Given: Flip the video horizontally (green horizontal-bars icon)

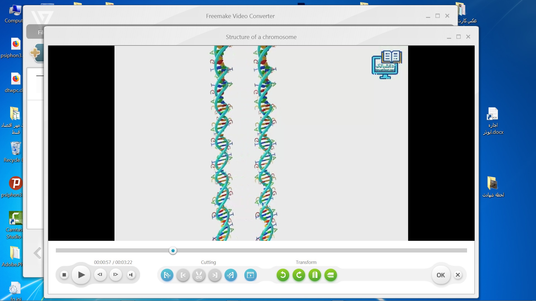Looking at the screenshot, I should tap(331, 275).
